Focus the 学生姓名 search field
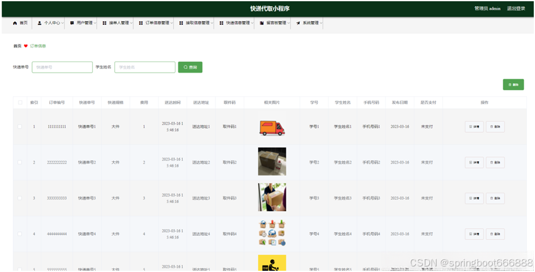Image resolution: width=535 pixels, height=272 pixels. point(145,67)
